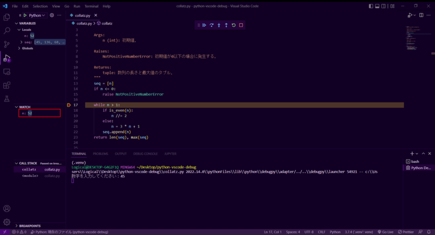Image resolution: width=435 pixels, height=235 pixels.
Task: Close the collatz.py editor tab
Action: pos(96,15)
